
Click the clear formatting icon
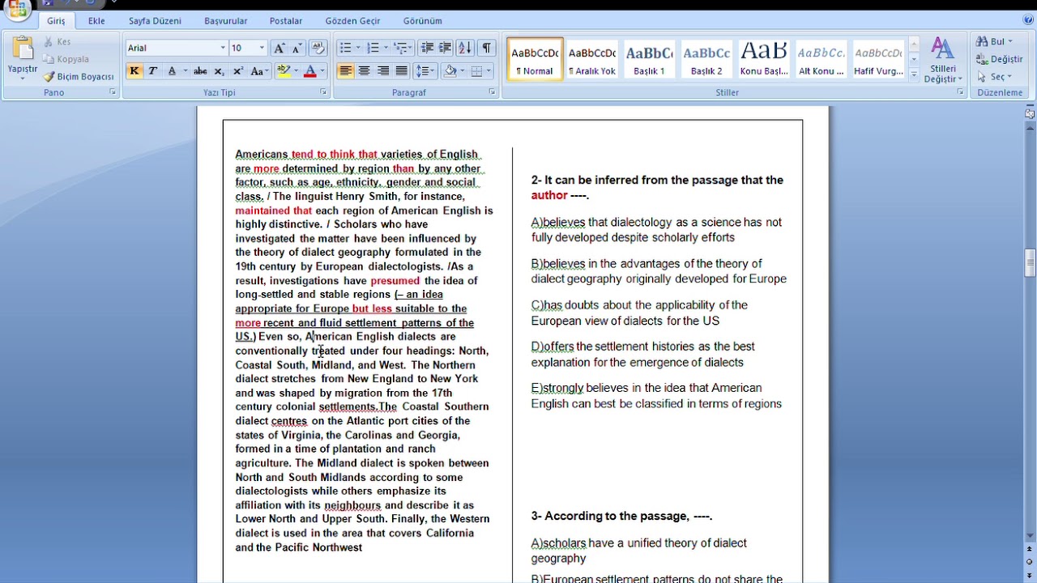click(318, 48)
